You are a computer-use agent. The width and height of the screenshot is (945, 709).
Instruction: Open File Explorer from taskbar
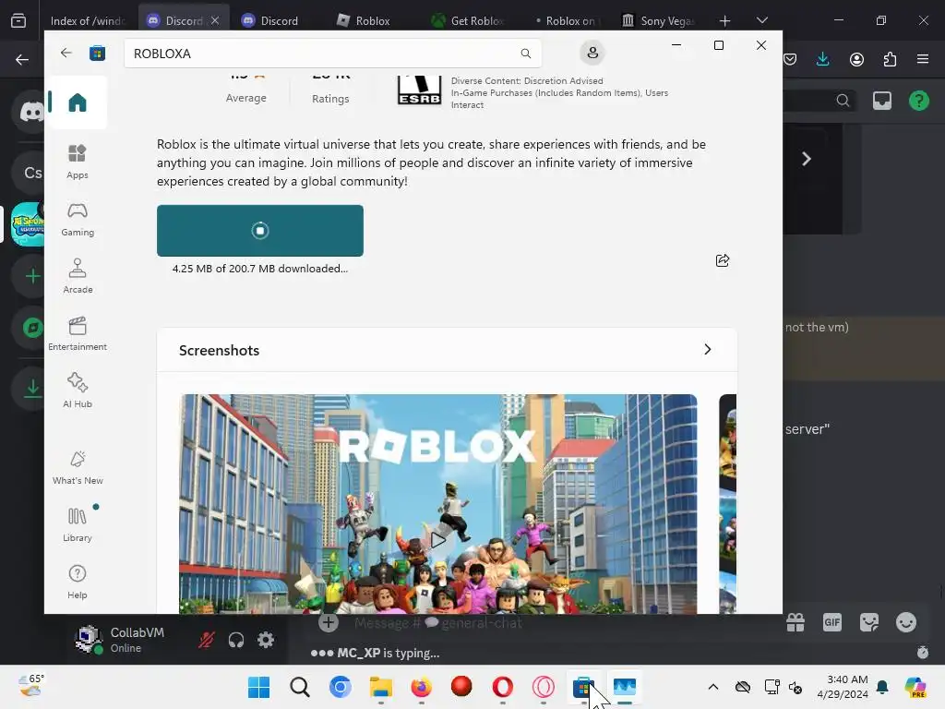point(380,687)
